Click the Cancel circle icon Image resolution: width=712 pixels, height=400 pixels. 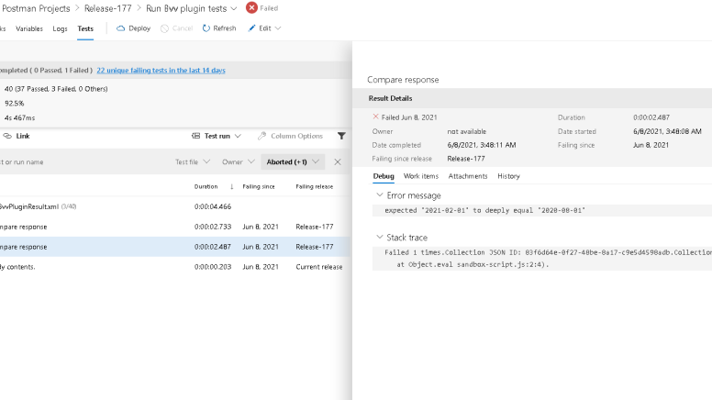(x=164, y=28)
